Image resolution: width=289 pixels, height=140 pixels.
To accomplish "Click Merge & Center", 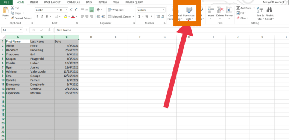I will (119, 16).
